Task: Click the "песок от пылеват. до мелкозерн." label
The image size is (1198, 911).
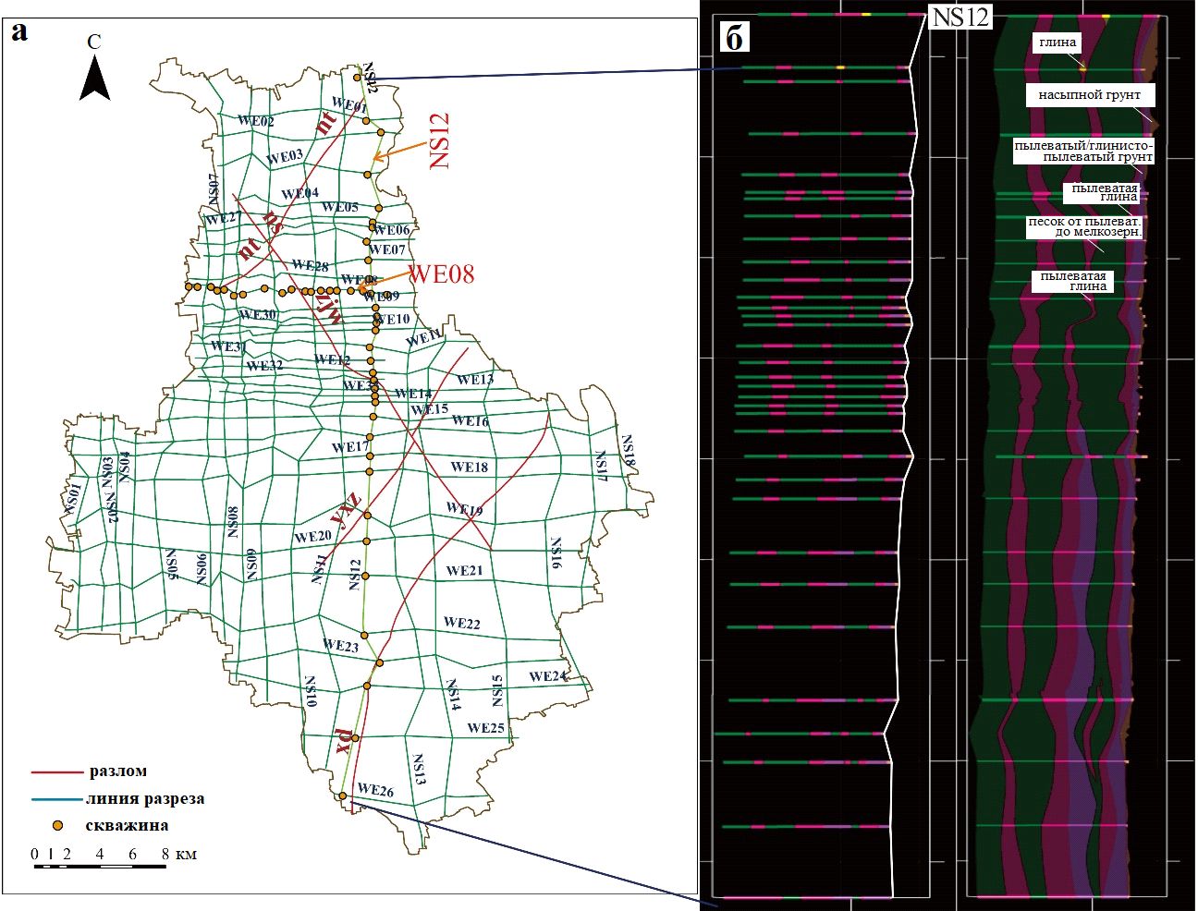Action: 1084,227
